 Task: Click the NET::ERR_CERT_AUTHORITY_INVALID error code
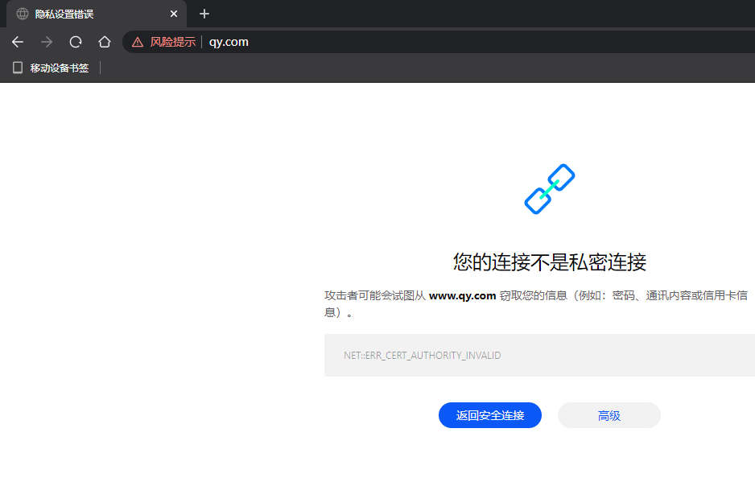[423, 356]
